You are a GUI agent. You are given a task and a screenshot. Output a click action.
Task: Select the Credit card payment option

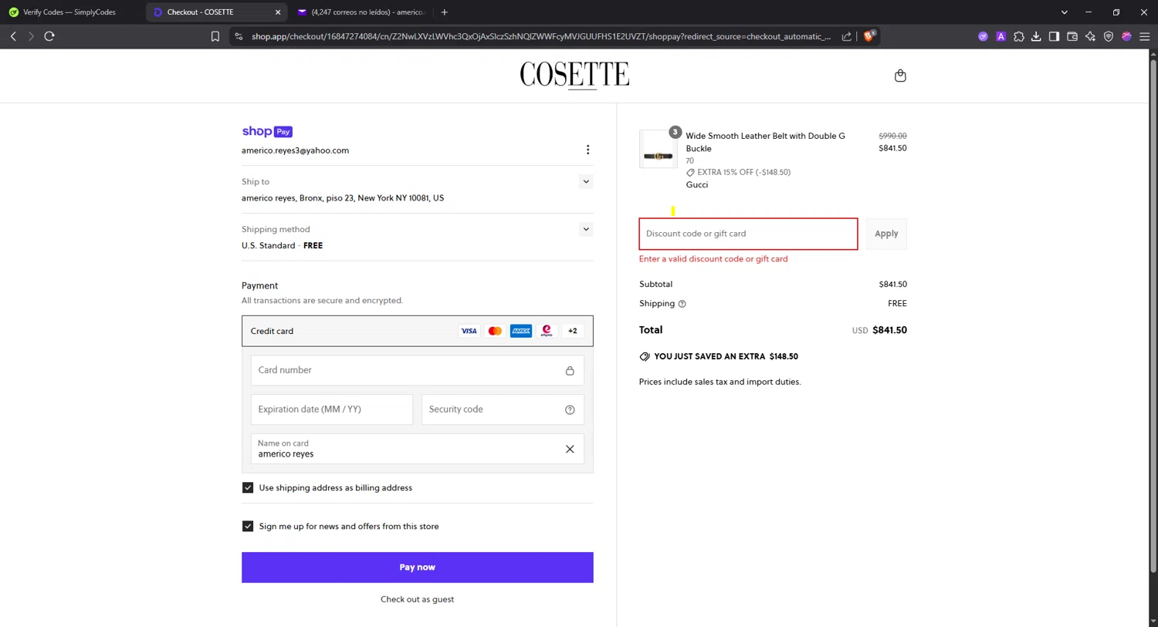coord(417,331)
